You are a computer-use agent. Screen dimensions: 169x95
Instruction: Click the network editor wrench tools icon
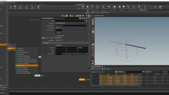pos(62,16)
